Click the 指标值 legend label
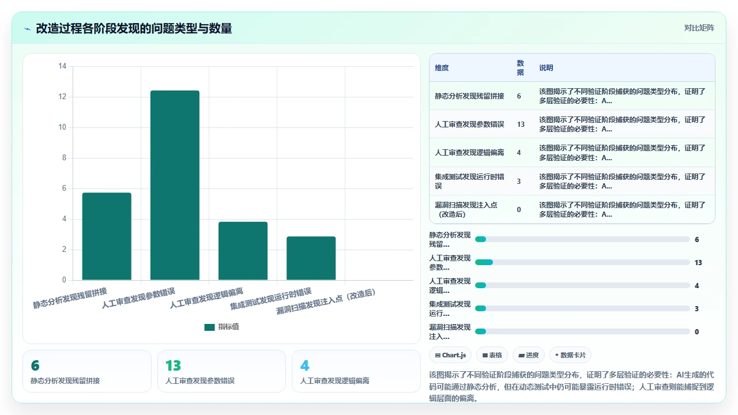This screenshot has width=738, height=415. [228, 327]
